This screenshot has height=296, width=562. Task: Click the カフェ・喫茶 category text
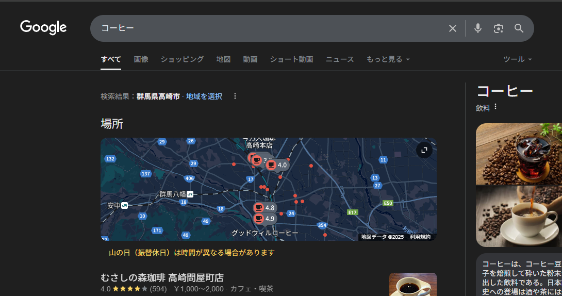click(252, 289)
